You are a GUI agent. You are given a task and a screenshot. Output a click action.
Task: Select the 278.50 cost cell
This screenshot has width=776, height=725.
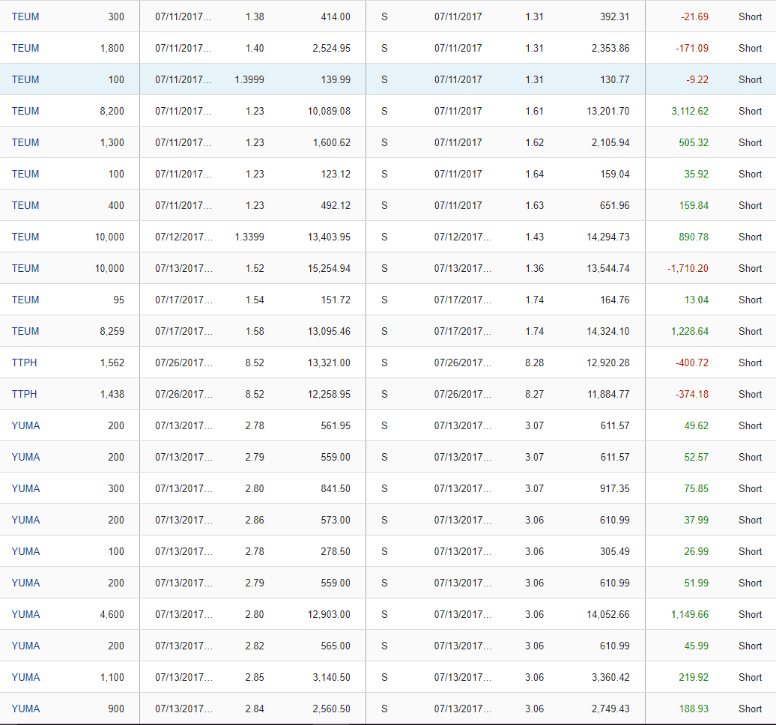pyautogui.click(x=336, y=551)
